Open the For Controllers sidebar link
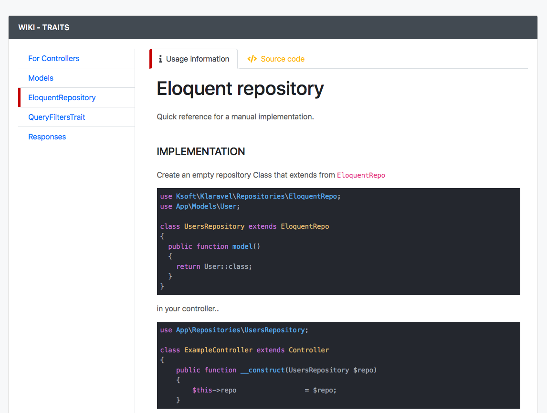This screenshot has height=413, width=547. tap(54, 58)
